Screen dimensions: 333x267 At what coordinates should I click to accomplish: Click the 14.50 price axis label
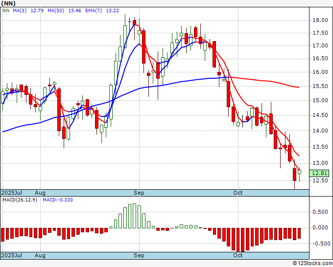[320, 115]
